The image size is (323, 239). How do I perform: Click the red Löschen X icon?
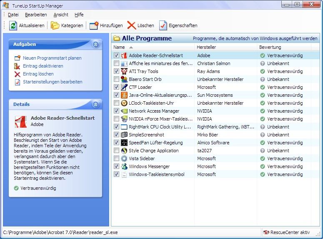pos(131,25)
